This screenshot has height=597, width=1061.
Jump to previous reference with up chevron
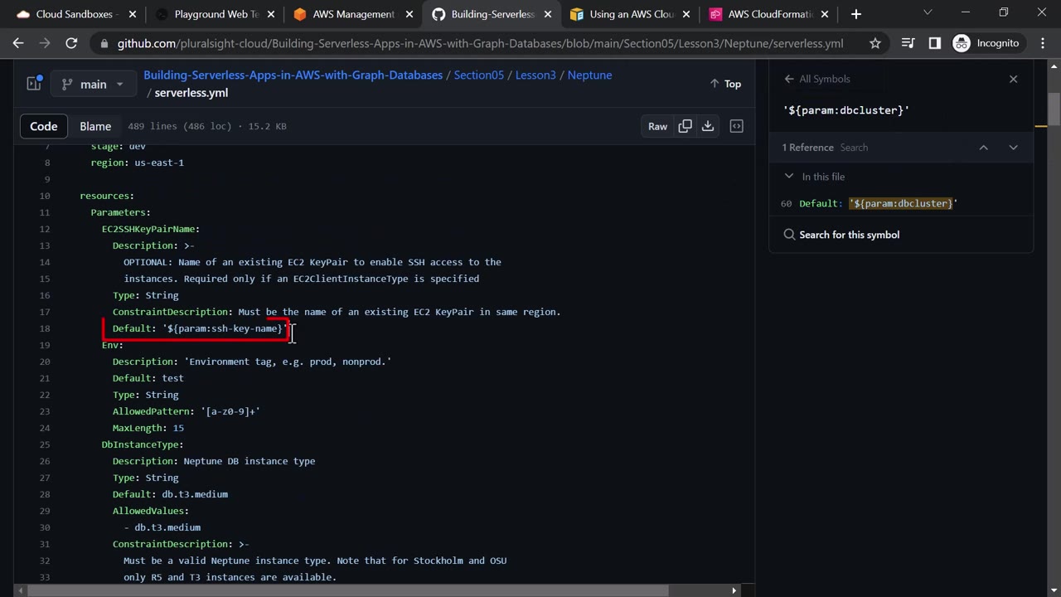click(984, 148)
